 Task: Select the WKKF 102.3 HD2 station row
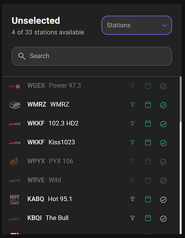[91, 124]
